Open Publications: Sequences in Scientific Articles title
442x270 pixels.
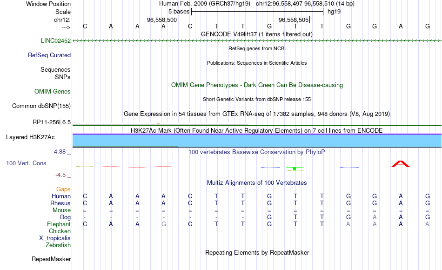pos(257,63)
